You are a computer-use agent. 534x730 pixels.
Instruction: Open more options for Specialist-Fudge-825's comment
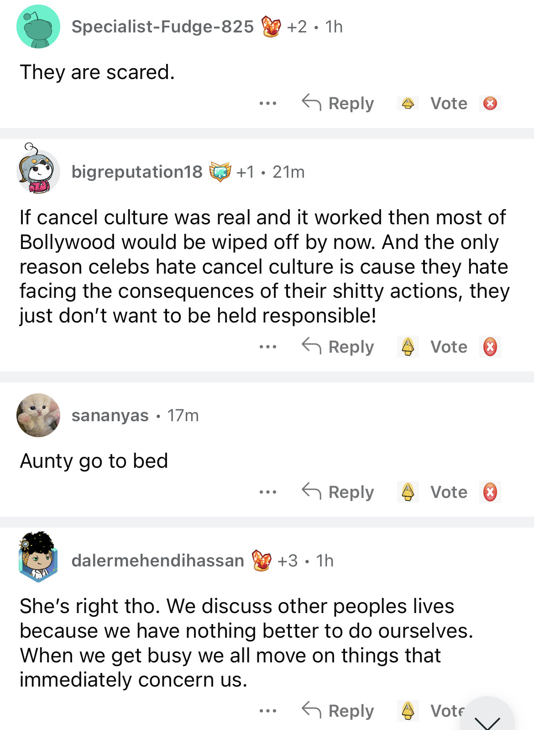point(268,104)
